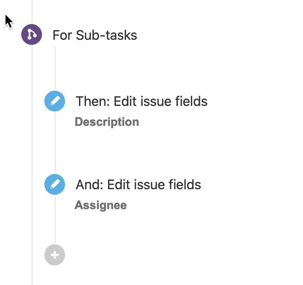This screenshot has height=285, width=303.
Task: Select the And: Edit issue fields action
Action: 138,185
